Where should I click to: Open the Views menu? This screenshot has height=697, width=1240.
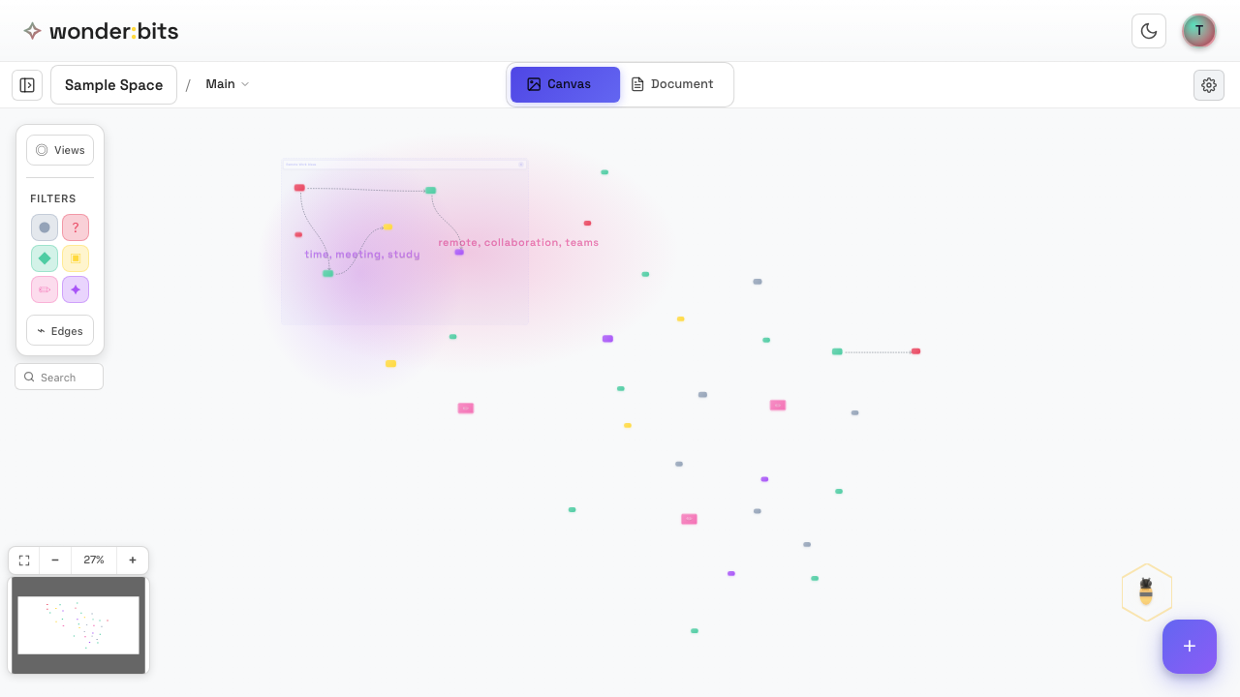60,150
